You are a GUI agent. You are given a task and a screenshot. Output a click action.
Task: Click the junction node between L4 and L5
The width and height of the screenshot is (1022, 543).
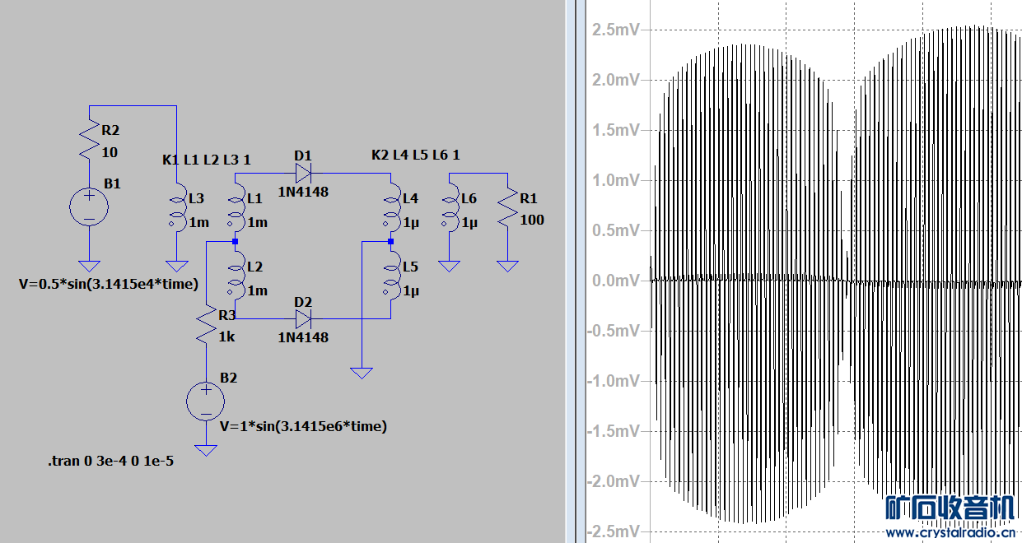click(x=390, y=242)
